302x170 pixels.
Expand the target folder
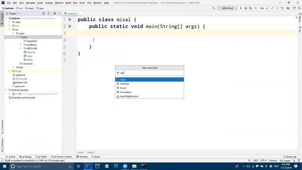(x=9, y=71)
